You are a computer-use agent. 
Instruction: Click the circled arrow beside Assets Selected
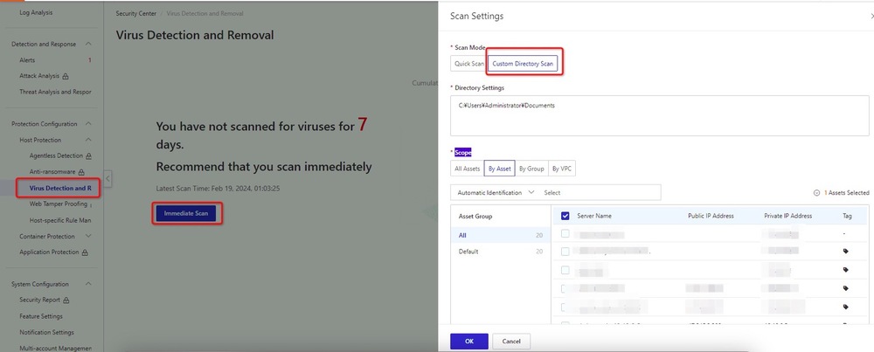point(816,193)
